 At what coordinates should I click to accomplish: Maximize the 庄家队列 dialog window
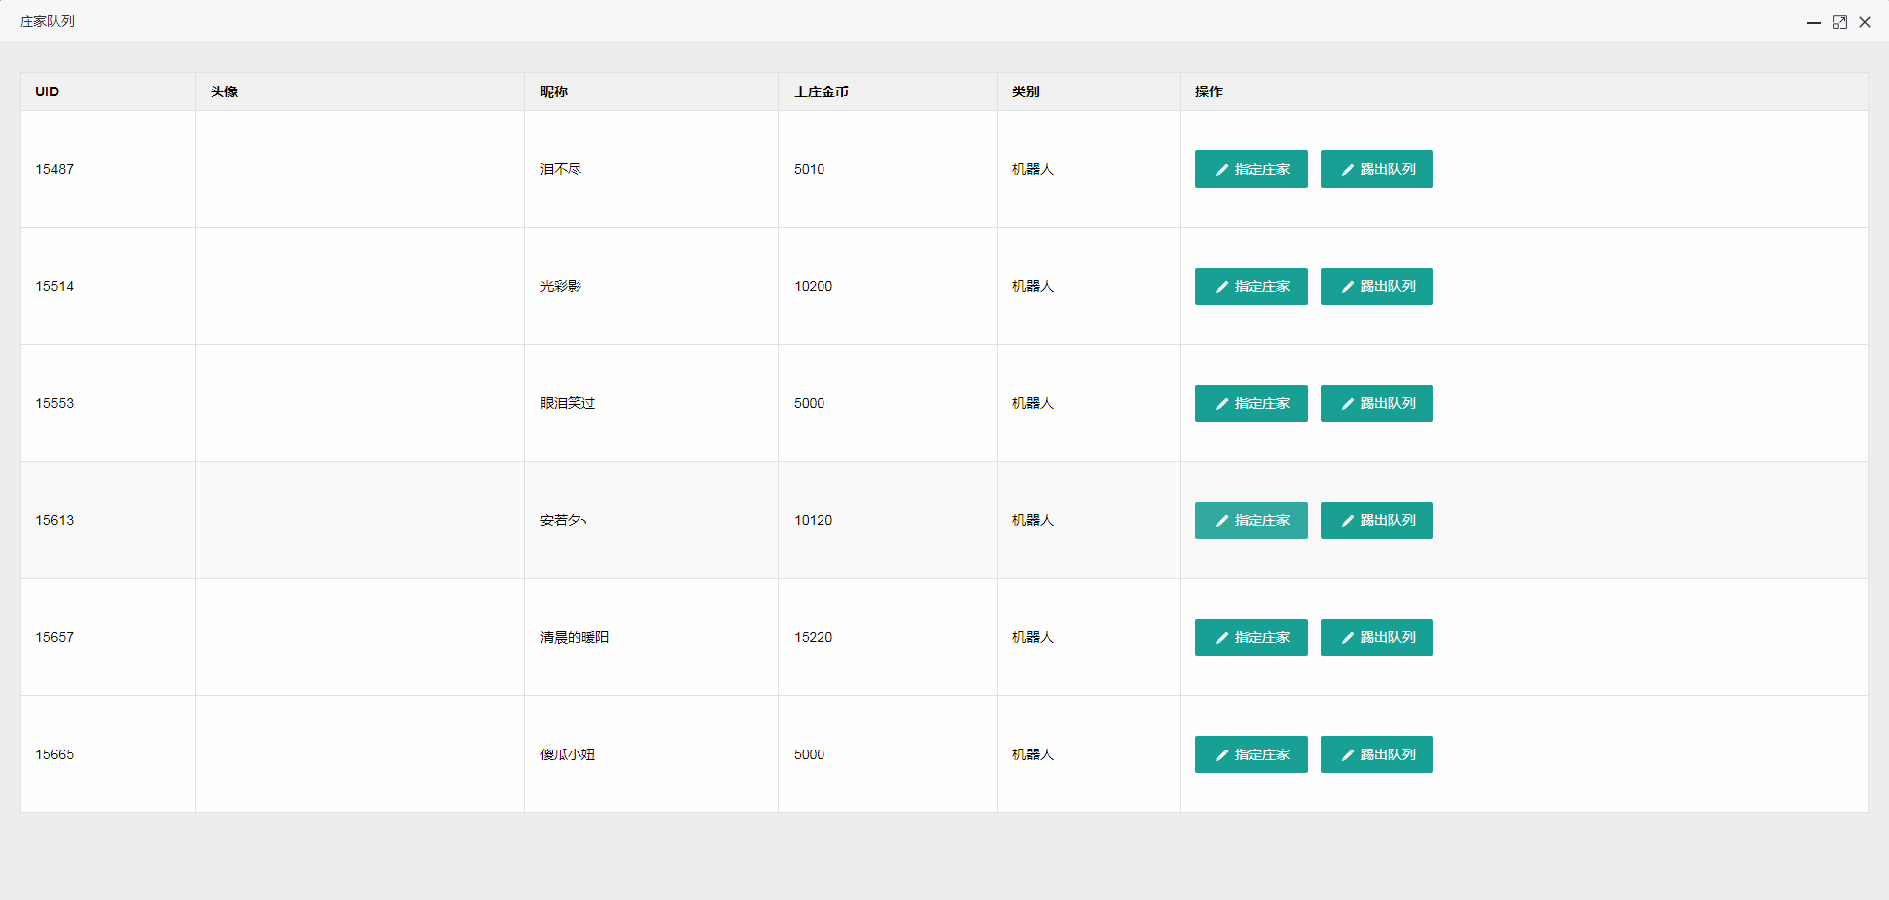coord(1839,22)
